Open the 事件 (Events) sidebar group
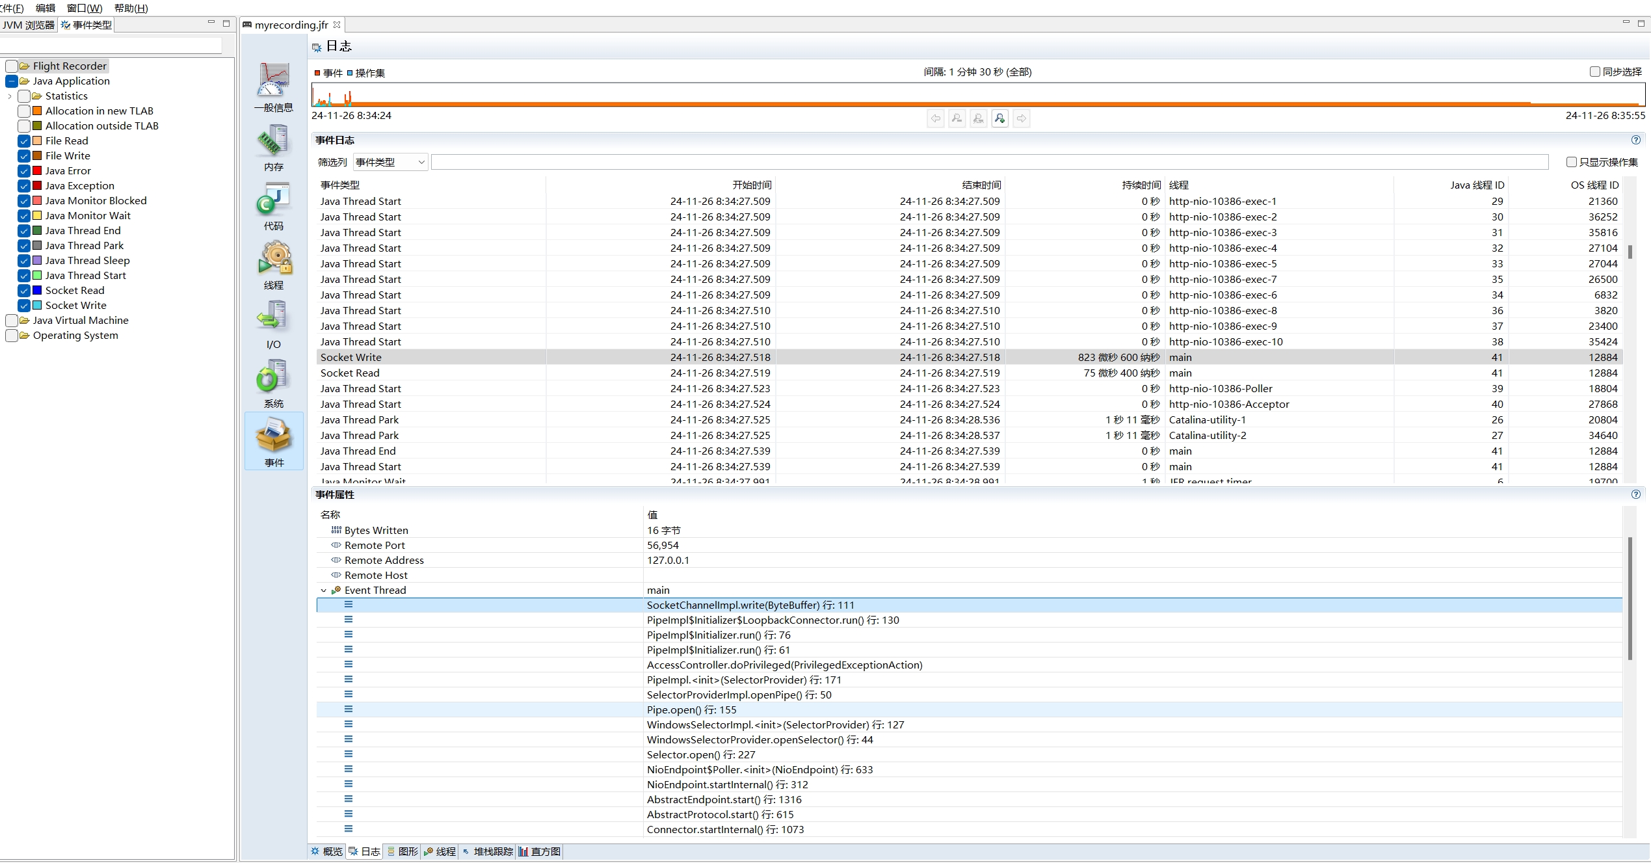 274,441
